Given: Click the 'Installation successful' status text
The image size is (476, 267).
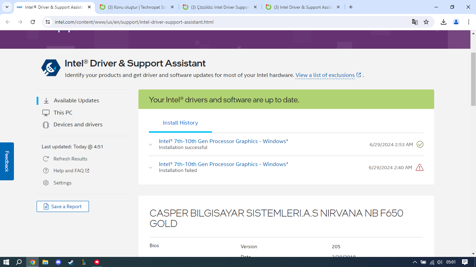Looking at the screenshot, I should 183,148.
